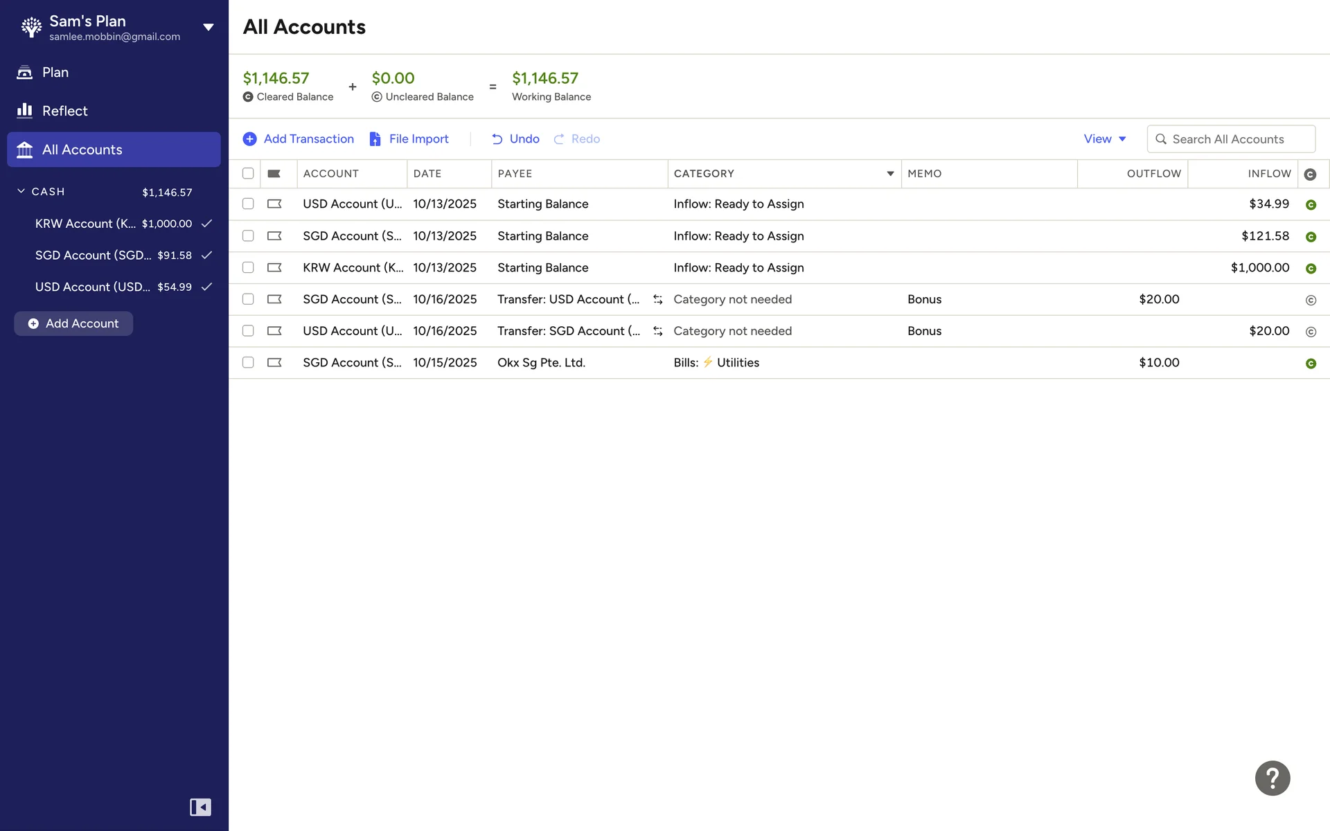Image resolution: width=1330 pixels, height=831 pixels.
Task: Toggle cleared status on $1,000.00 KRW row
Action: tap(1310, 268)
